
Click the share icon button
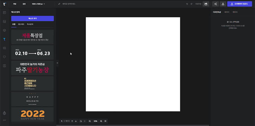(x=216, y=4)
